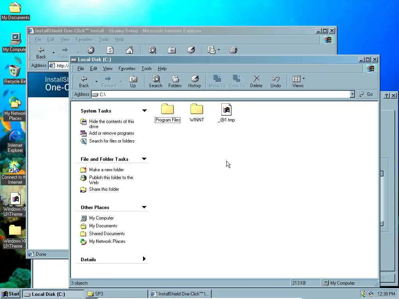Open the File menu of Local Disk

pyautogui.click(x=81, y=69)
